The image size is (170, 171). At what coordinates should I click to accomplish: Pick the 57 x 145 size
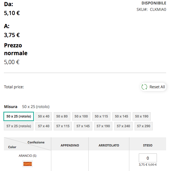point(83,126)
